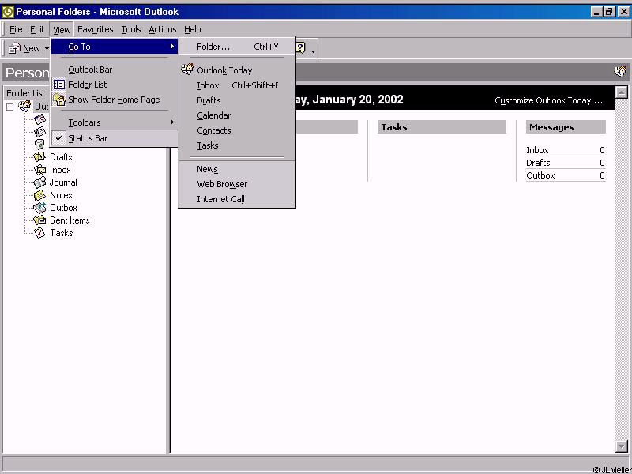Restore down the Outlook window

[609, 12]
